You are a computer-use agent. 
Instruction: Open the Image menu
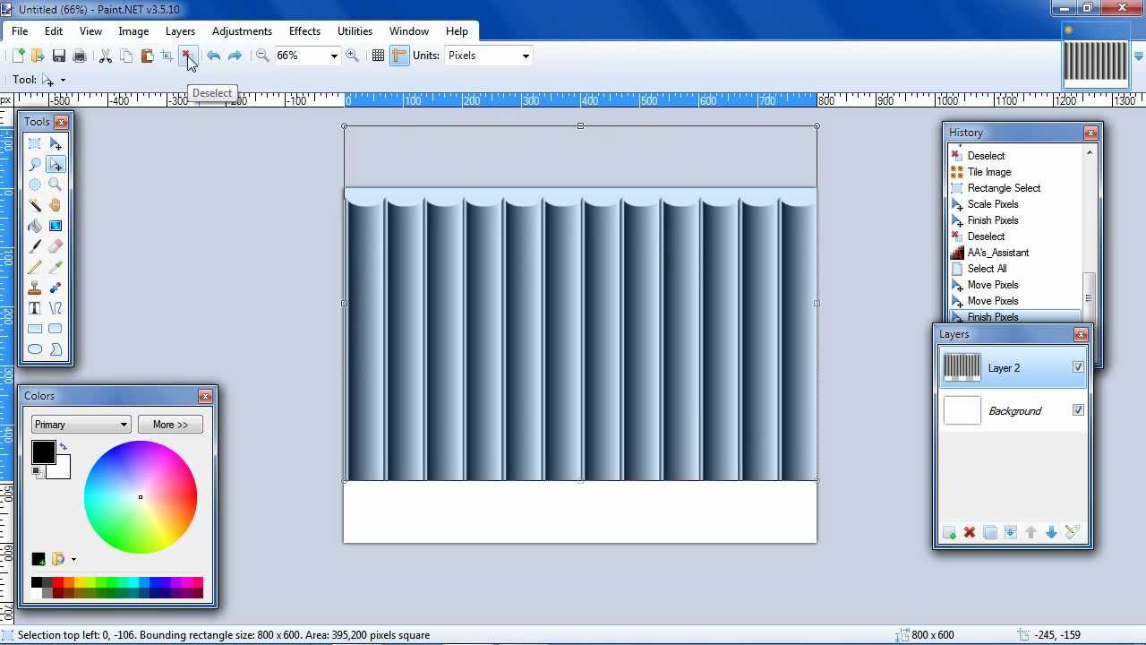133,30
